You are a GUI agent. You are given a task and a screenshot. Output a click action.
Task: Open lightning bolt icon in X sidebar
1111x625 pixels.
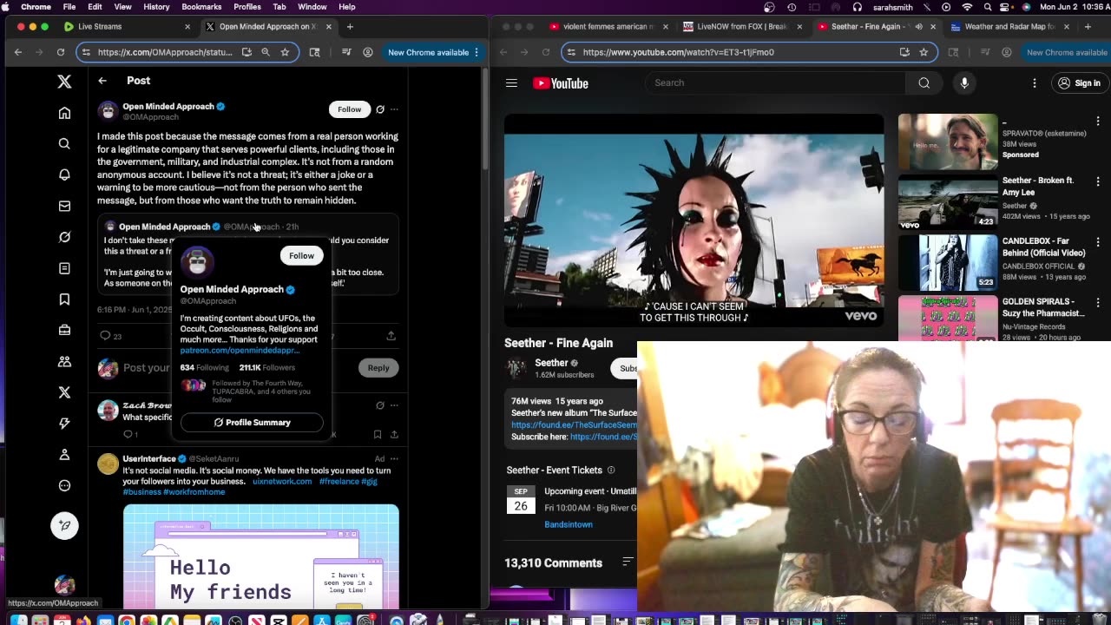pyautogui.click(x=64, y=424)
